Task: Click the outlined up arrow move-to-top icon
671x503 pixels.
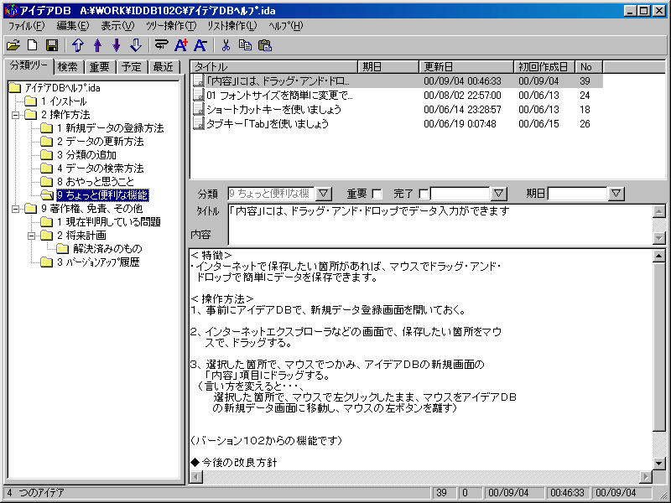Action: (x=78, y=45)
